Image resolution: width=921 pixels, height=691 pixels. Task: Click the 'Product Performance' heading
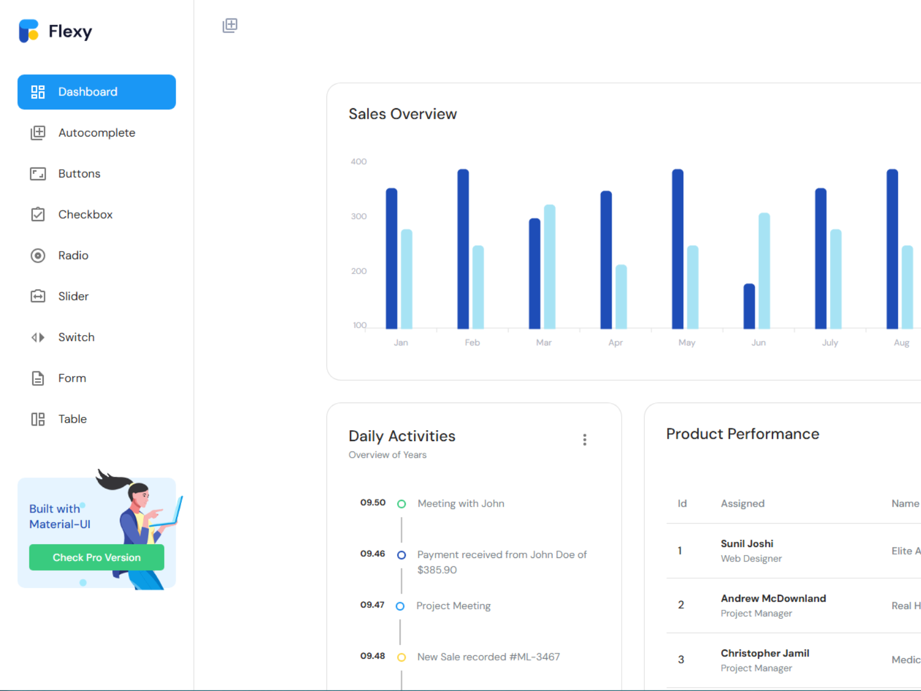(x=743, y=434)
